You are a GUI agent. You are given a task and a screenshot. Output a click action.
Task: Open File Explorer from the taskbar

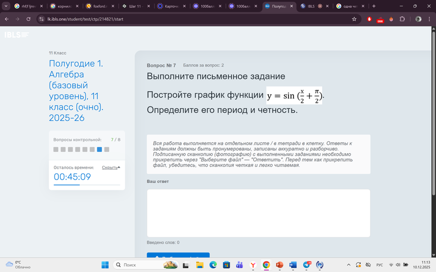click(199, 264)
